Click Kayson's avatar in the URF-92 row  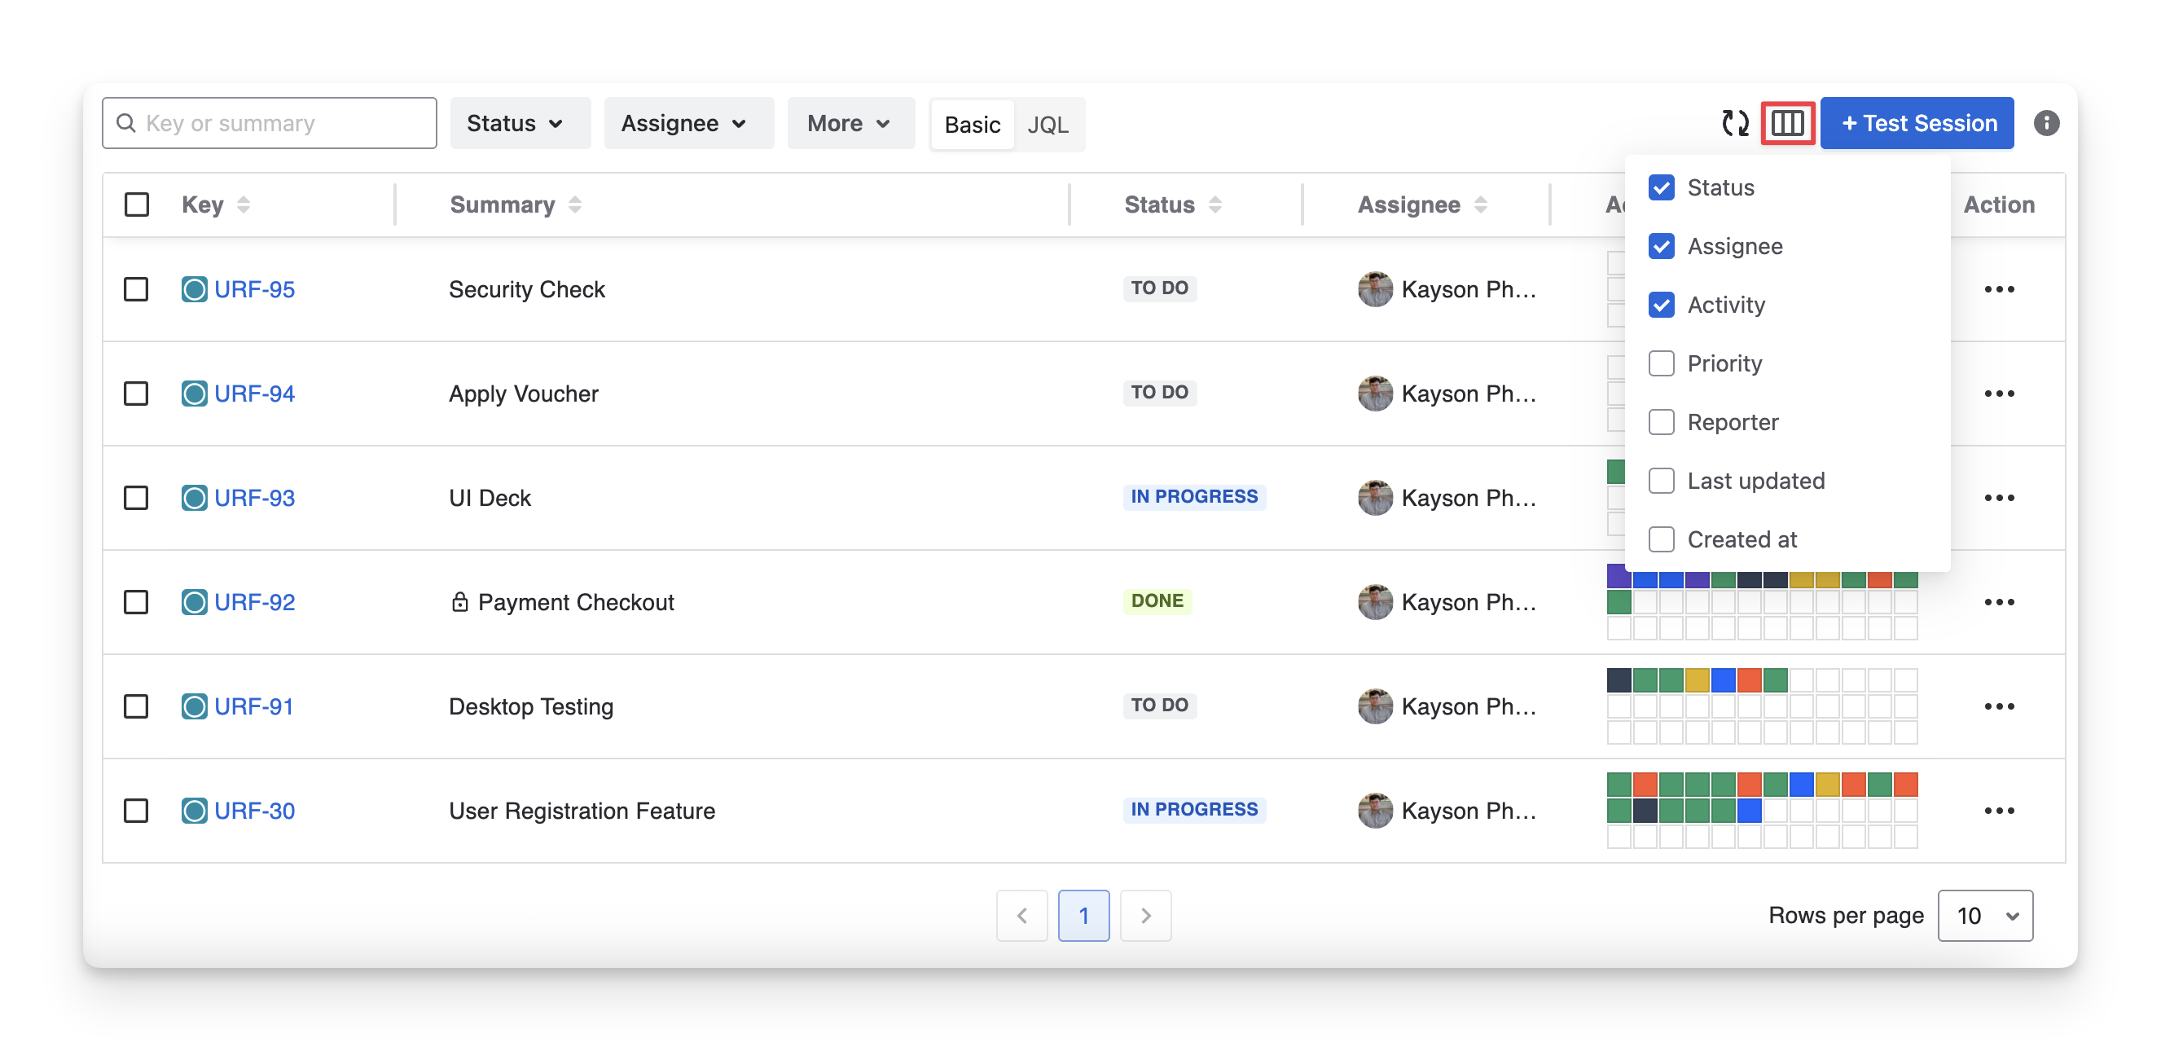point(1375,602)
